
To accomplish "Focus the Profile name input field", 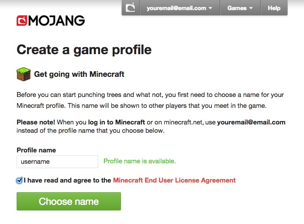I will coord(57,162).
